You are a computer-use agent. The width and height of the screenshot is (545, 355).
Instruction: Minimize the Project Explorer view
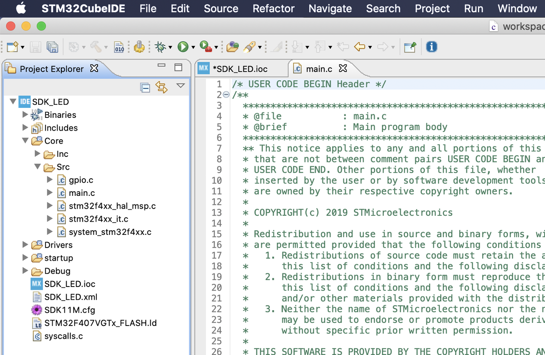(x=161, y=66)
